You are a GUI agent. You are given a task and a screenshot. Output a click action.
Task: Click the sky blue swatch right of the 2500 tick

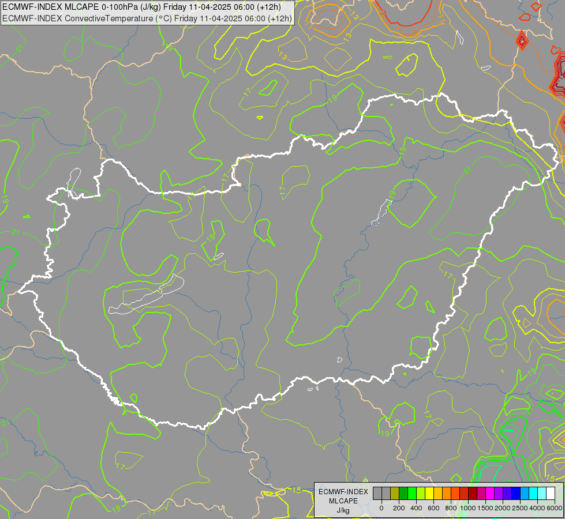click(x=525, y=494)
